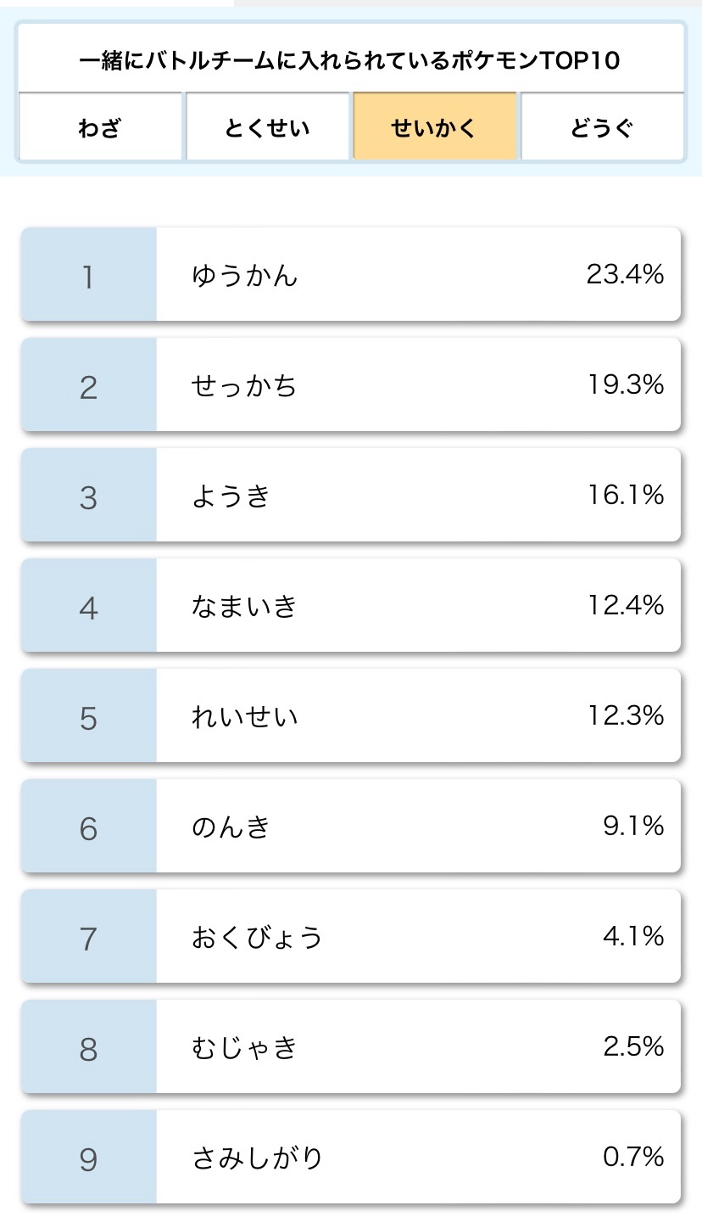702x1228 pixels.
Task: Click the rank number 1 cell
Action: tap(89, 274)
